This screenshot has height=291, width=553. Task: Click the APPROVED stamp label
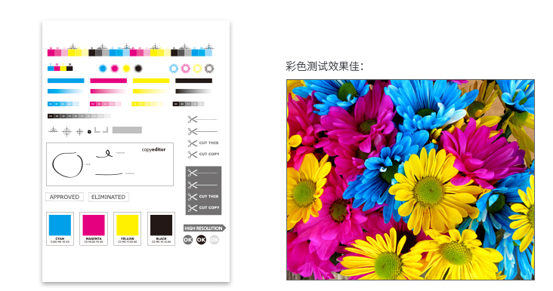pyautogui.click(x=64, y=197)
